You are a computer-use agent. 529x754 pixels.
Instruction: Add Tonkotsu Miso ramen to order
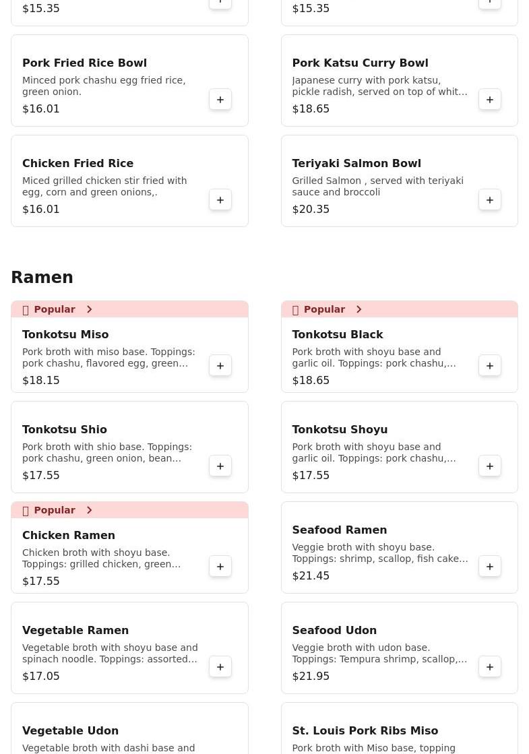(220, 366)
